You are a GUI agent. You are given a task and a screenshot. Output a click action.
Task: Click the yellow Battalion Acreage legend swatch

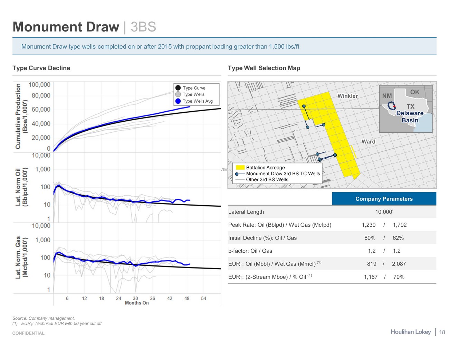pos(240,168)
